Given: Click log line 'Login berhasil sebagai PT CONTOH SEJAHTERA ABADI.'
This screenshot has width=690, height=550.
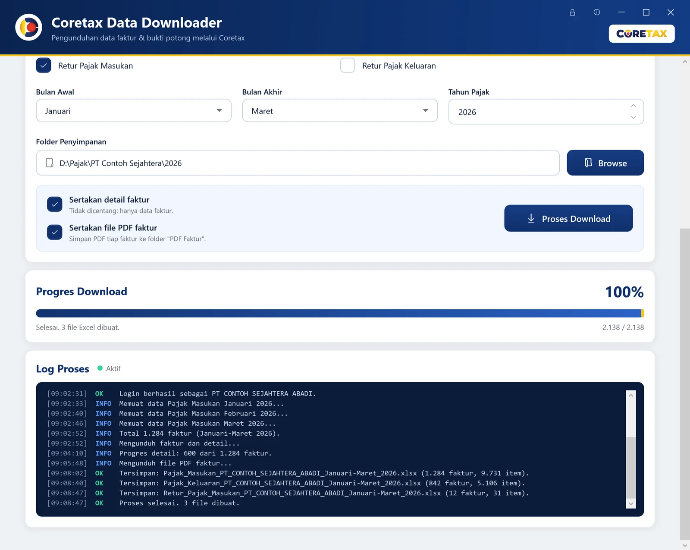Looking at the screenshot, I should click(217, 394).
